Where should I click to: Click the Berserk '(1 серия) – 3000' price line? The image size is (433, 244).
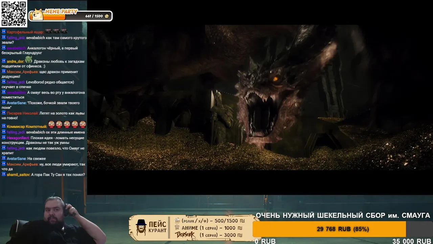(221, 235)
